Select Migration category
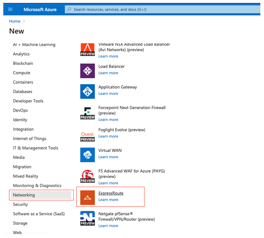This screenshot has width=264, height=238. coord(22,167)
